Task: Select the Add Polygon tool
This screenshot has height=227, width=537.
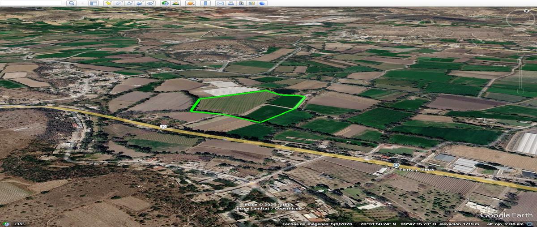Action: 119,3
